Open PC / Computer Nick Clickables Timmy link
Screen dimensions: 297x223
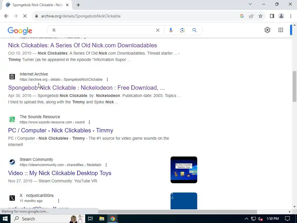pos(61,130)
